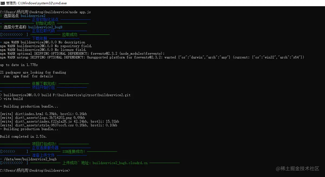The width and height of the screenshot is (325, 177).
Task: Click the window title 'C:\Windows\system32\cmd.exe'
Action: click(x=42, y=3)
